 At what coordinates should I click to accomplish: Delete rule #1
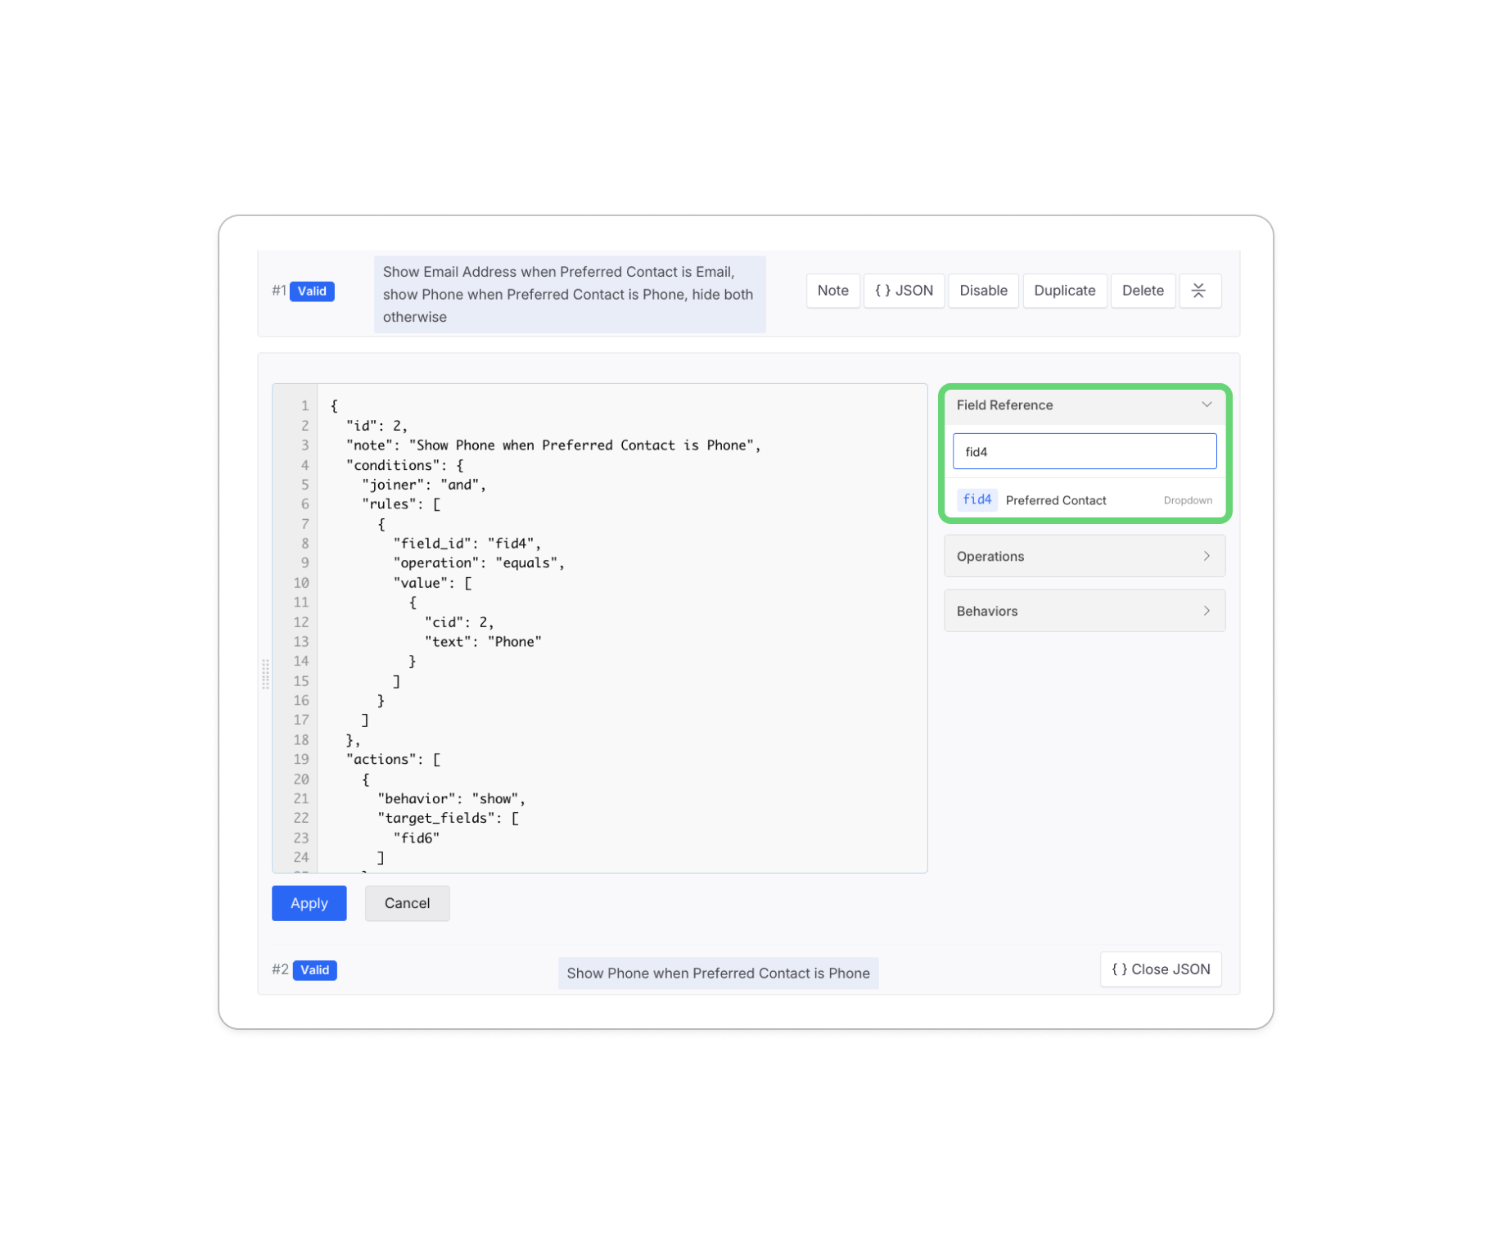(x=1143, y=291)
